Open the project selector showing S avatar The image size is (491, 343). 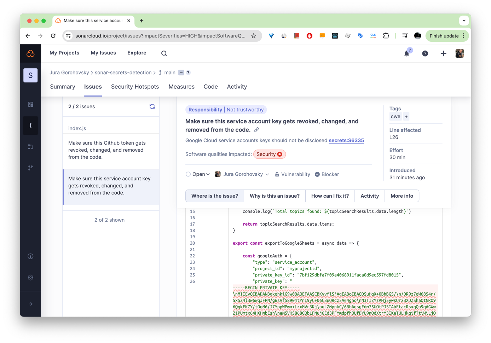click(30, 75)
